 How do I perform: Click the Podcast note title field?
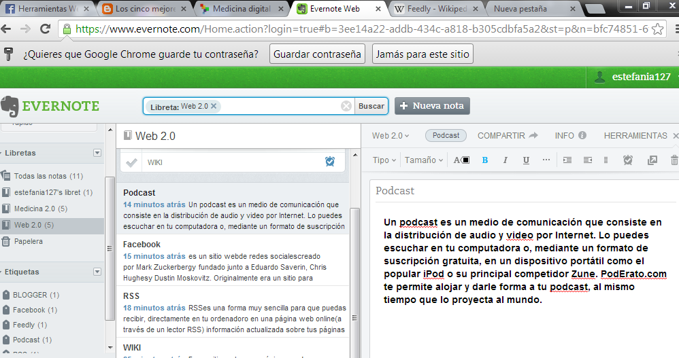click(x=524, y=191)
